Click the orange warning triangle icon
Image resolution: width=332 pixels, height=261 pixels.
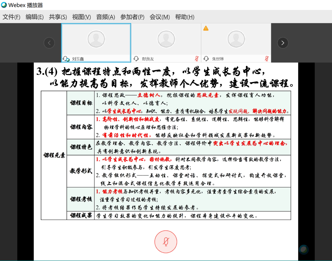coord(206,28)
